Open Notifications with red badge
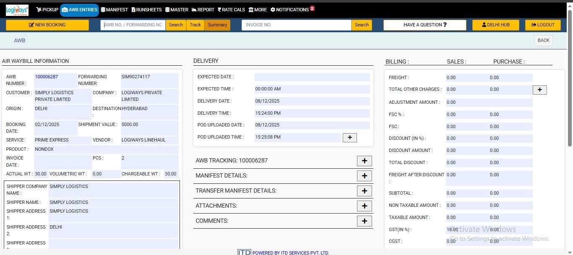The height and width of the screenshot is (255, 573). pyautogui.click(x=292, y=10)
